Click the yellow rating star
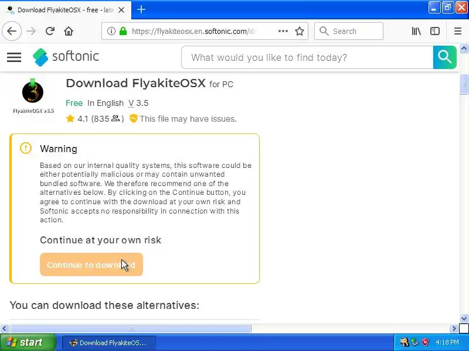 [x=70, y=119]
